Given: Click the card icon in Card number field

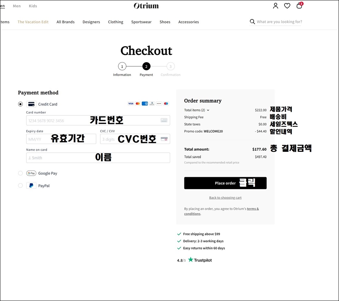Looking at the screenshot, I should click(164, 120).
